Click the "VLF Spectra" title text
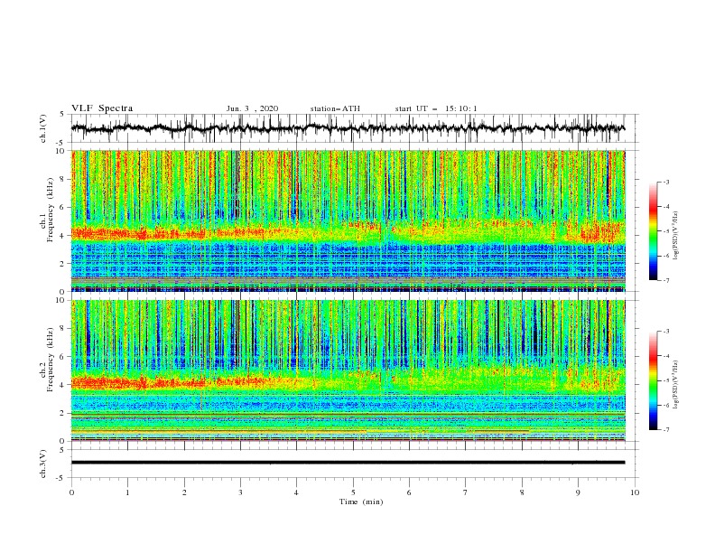Screen dimensions: 715x553 102,108
